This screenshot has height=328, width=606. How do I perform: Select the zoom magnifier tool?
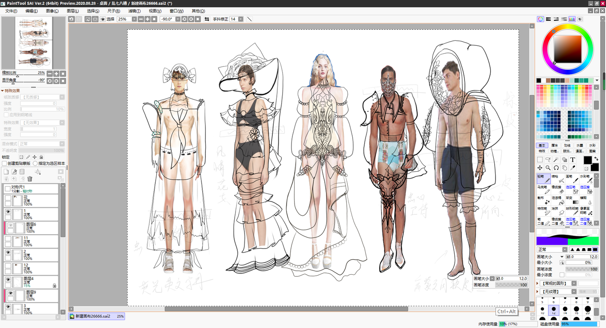pyautogui.click(x=548, y=168)
